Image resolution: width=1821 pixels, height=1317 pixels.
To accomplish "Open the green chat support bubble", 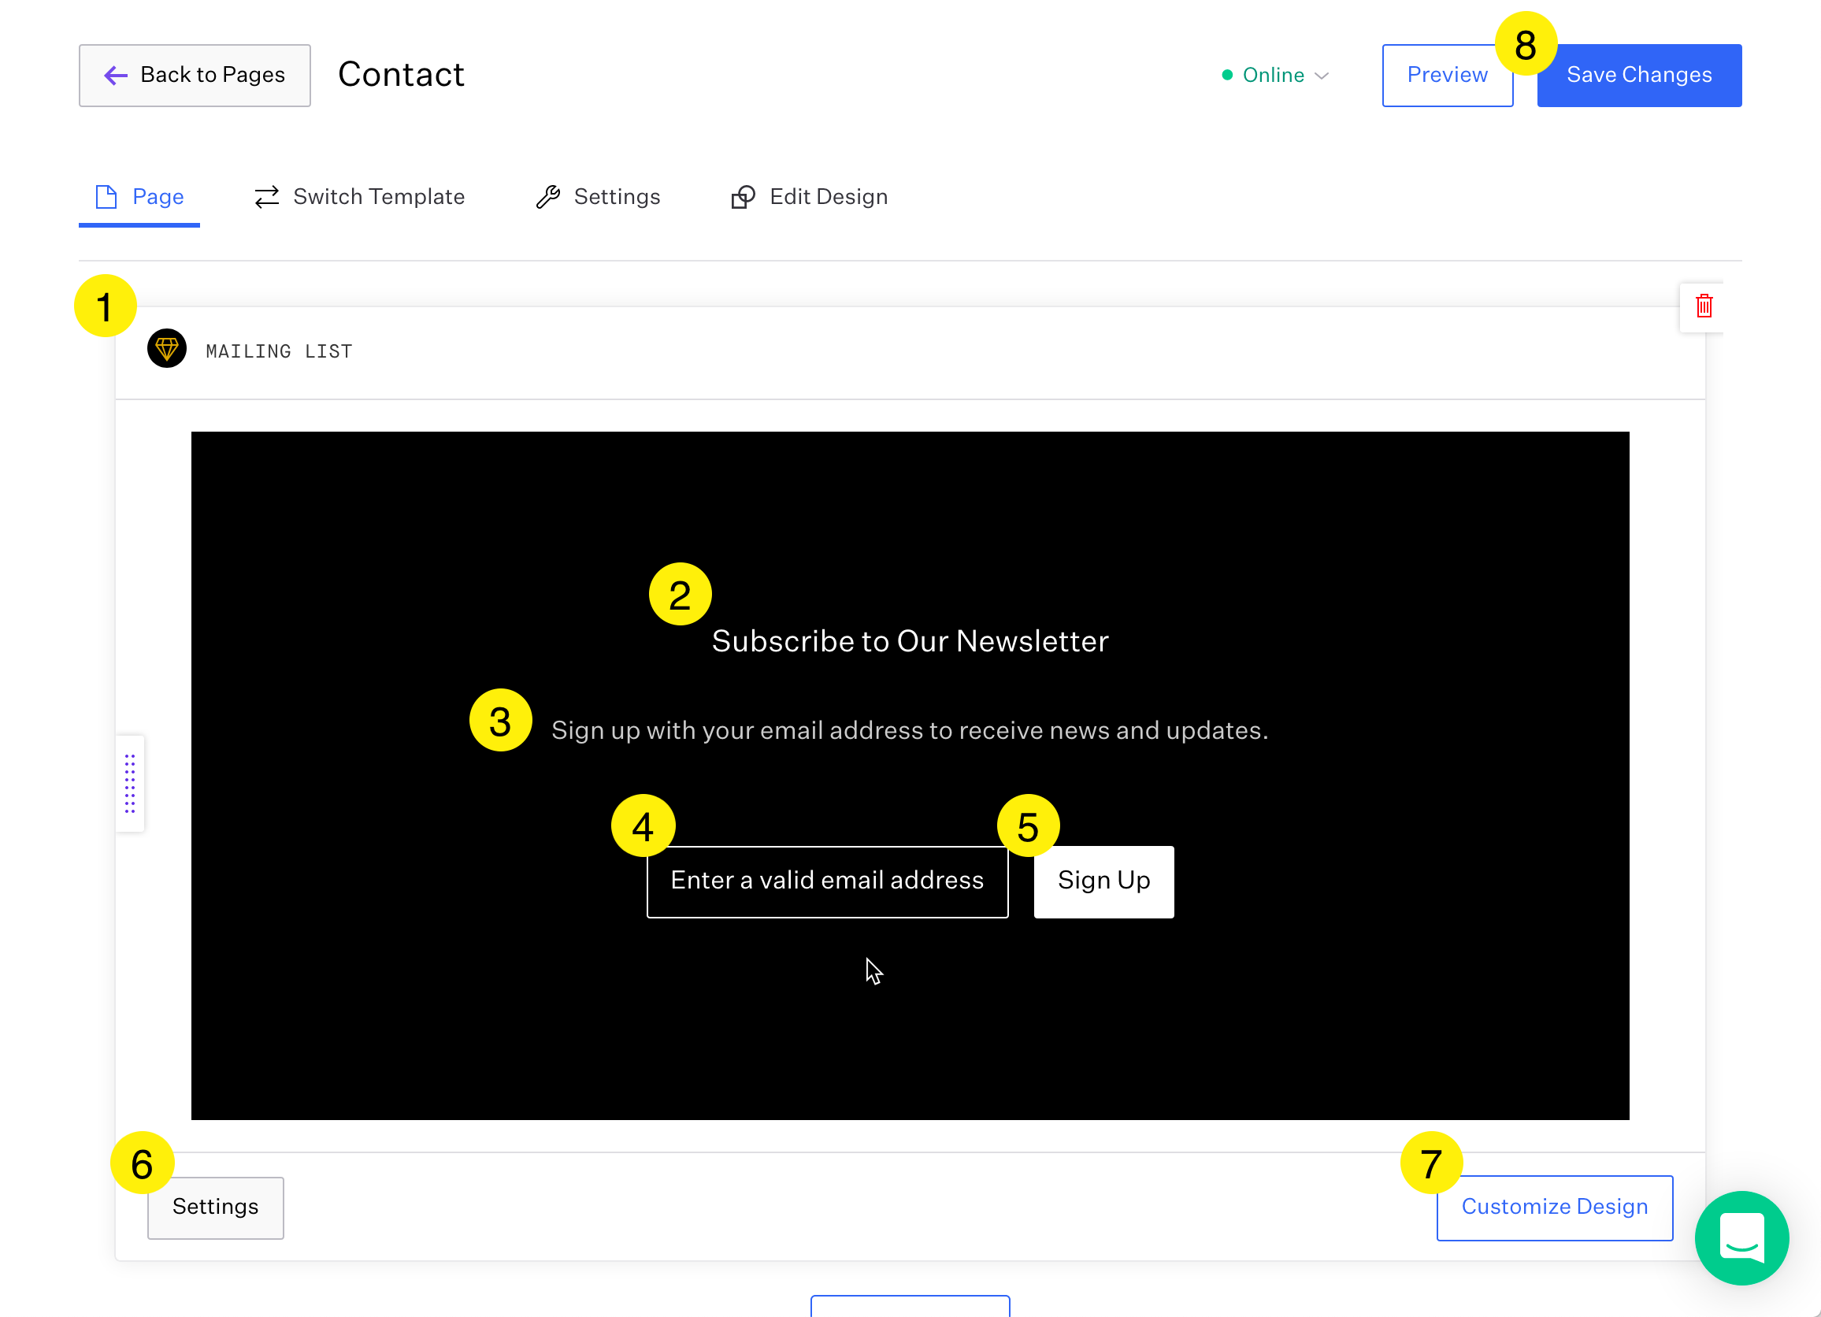I will 1741,1237.
